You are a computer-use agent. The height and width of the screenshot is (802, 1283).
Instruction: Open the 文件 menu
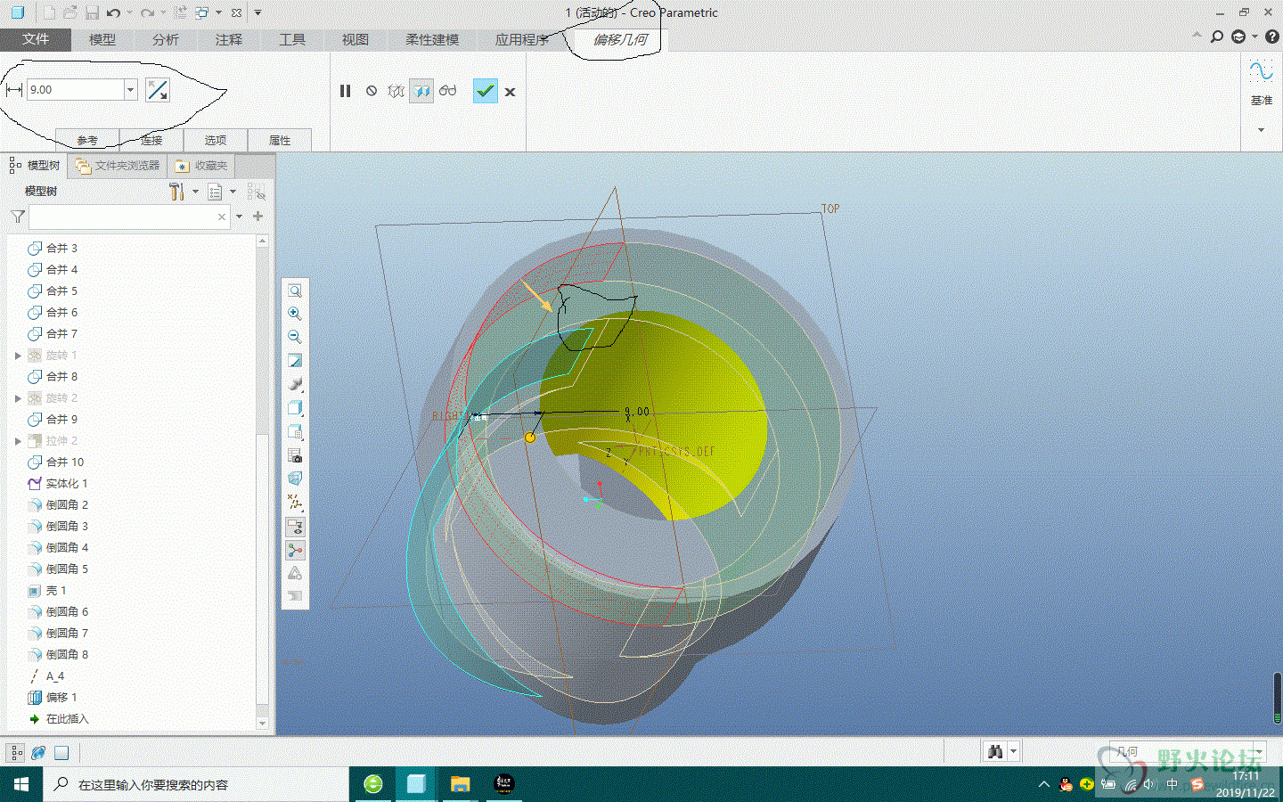coord(36,39)
